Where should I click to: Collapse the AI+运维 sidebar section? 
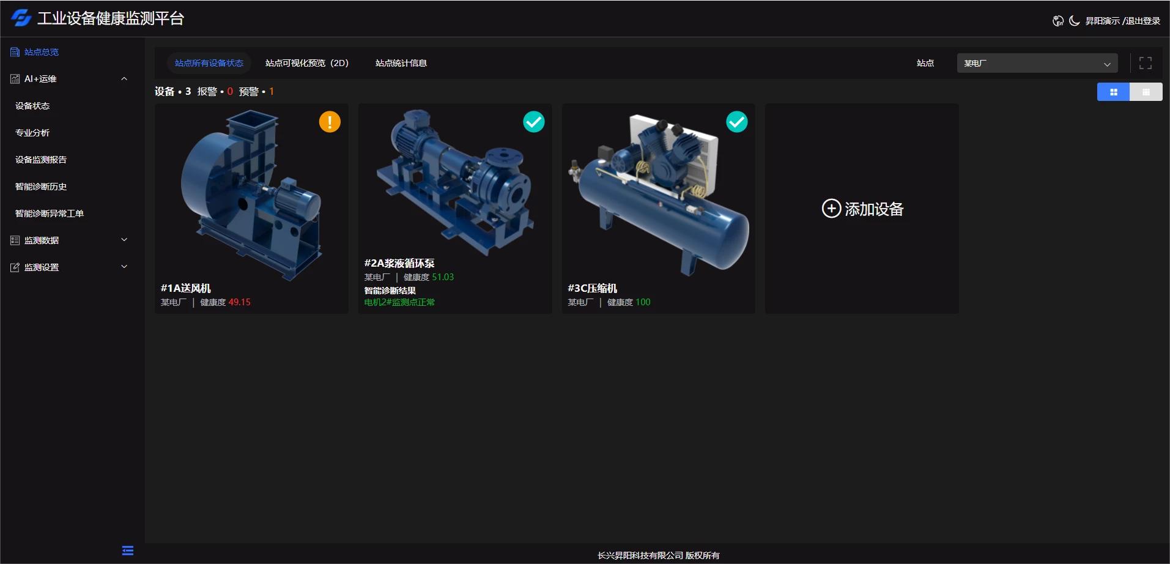[x=124, y=79]
